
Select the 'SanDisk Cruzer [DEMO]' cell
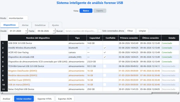(38, 80)
